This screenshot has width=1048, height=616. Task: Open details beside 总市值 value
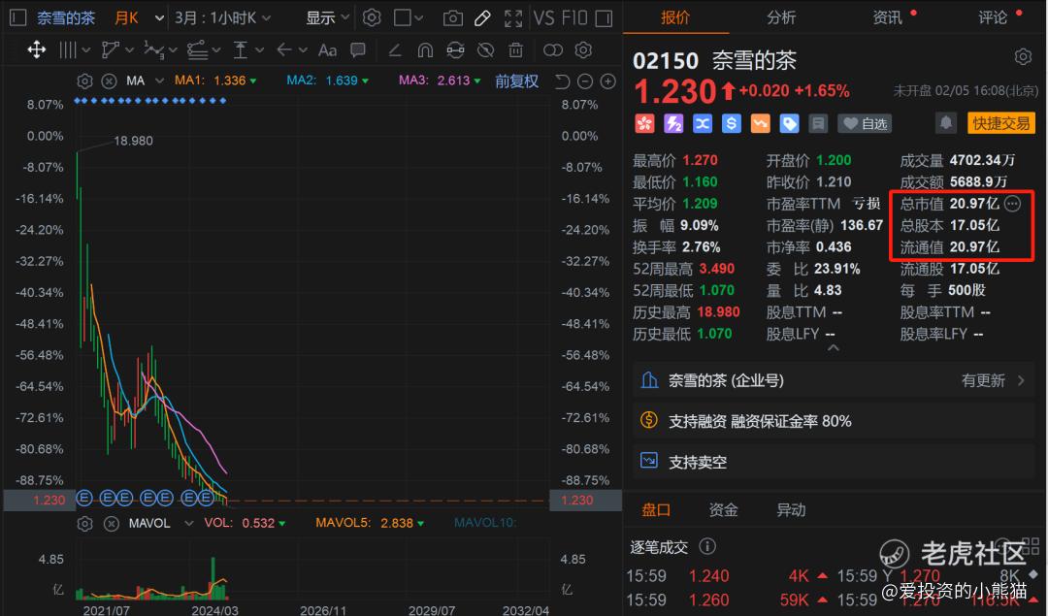(1012, 204)
